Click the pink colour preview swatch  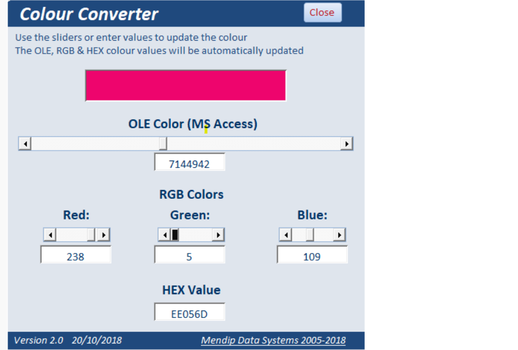pyautogui.click(x=186, y=85)
